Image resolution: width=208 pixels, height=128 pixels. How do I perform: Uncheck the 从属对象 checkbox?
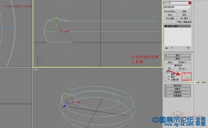pos(169,80)
